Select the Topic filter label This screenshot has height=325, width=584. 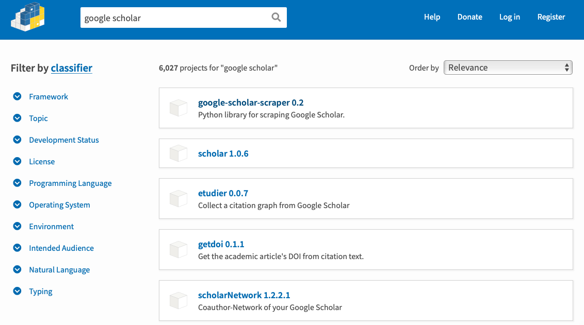38,118
